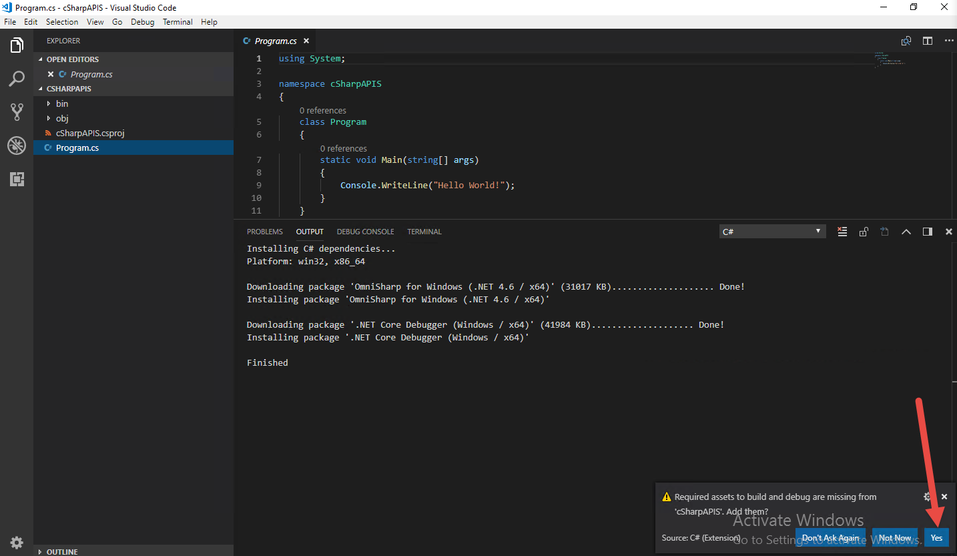Image resolution: width=957 pixels, height=556 pixels.
Task: Open the Search view in activity bar
Action: (x=17, y=79)
